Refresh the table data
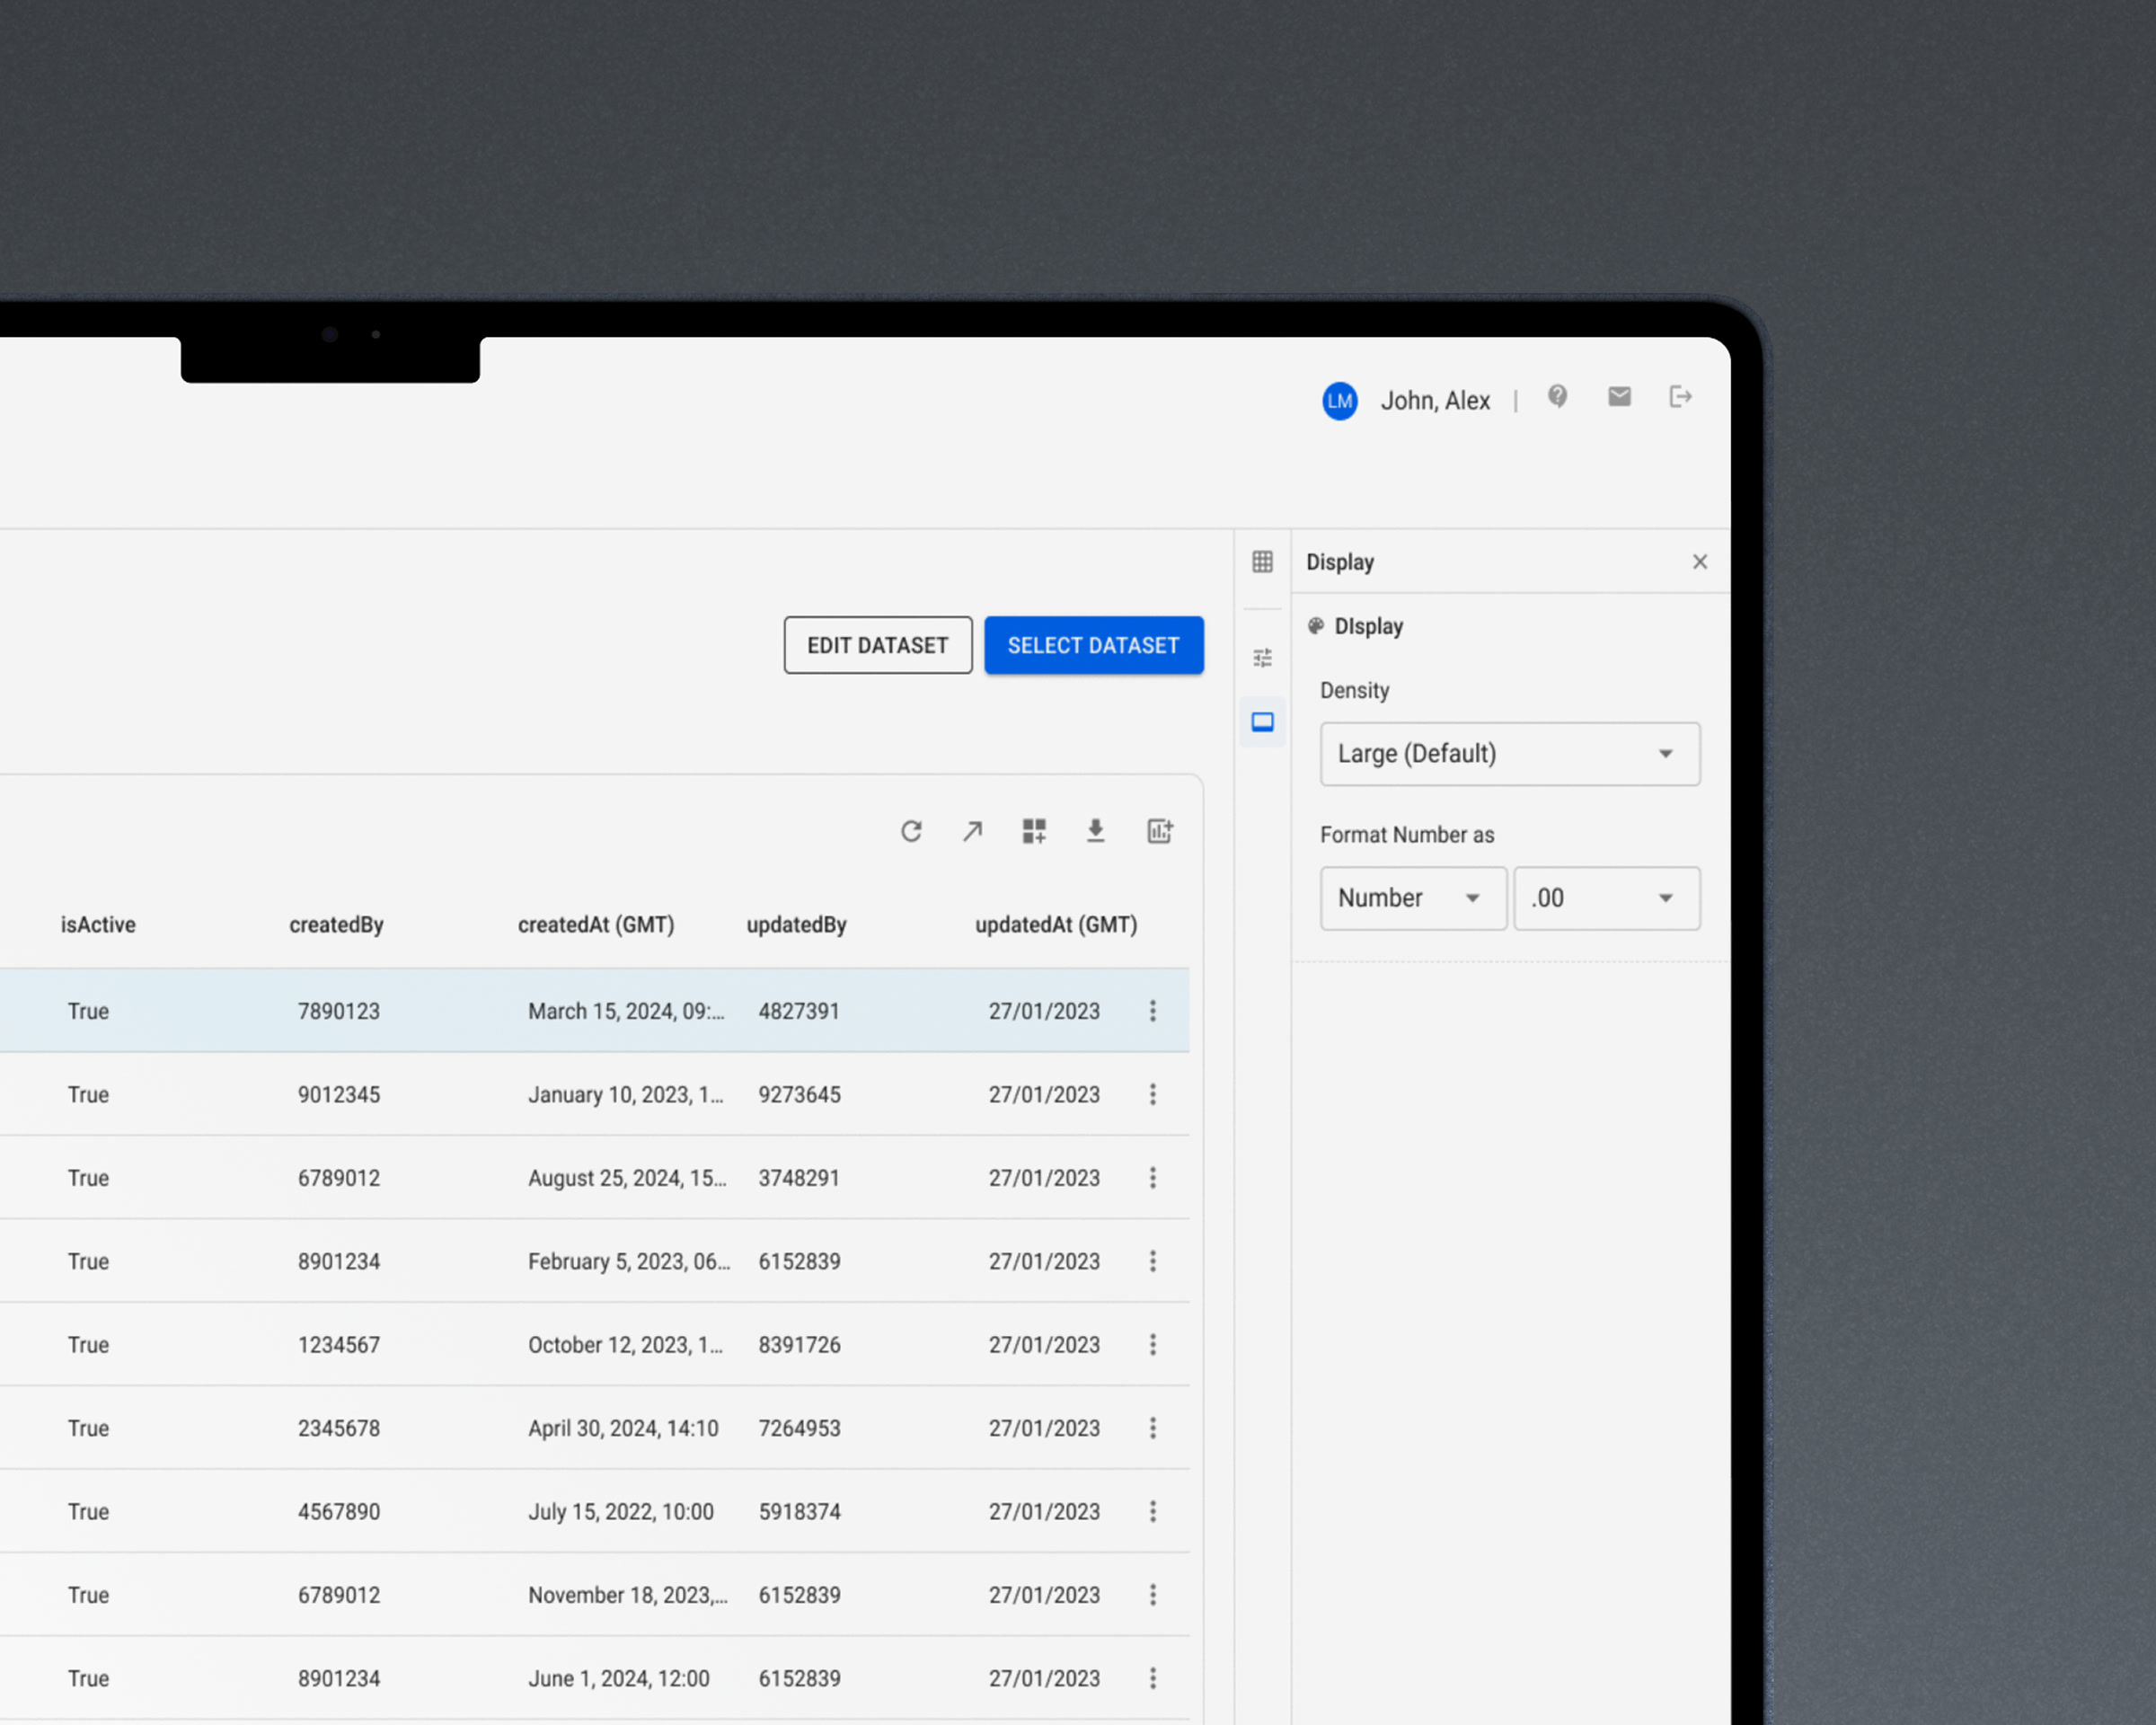 coord(911,831)
